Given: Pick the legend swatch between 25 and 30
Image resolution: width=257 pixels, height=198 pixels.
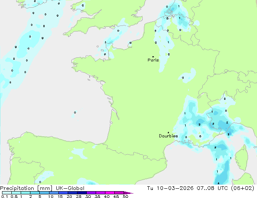Looking at the screenshot, I should click(82, 193).
